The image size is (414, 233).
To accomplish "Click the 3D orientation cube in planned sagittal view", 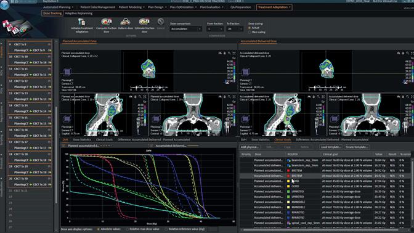I will [x=67, y=119].
